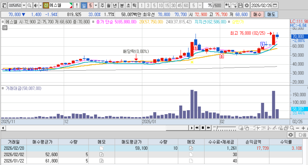
Task: Click the magnifier zoom tool in bottom toolbar
Action: pos(292,128)
